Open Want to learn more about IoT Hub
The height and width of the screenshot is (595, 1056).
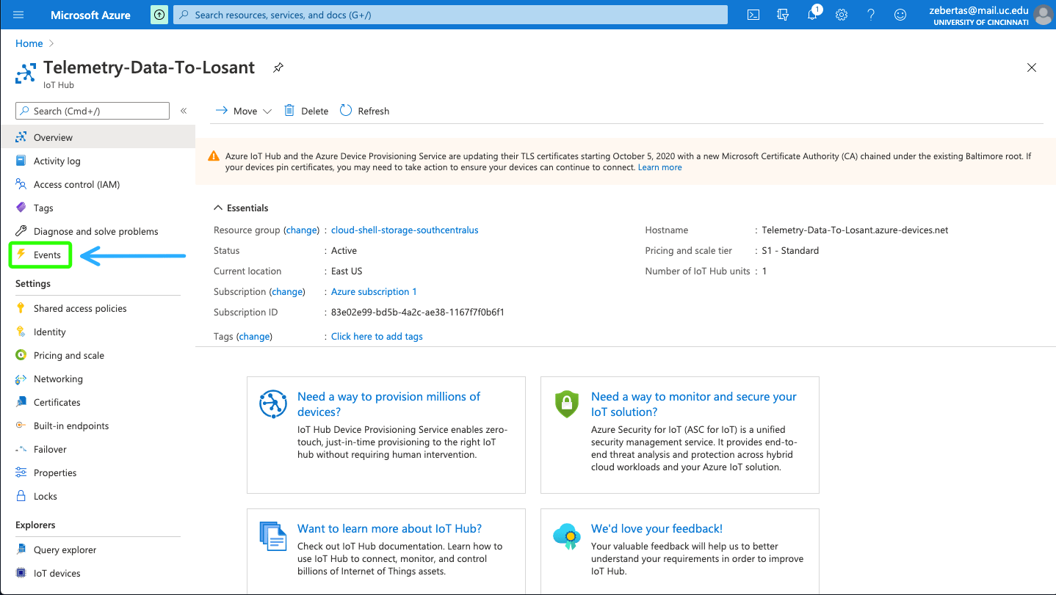[x=389, y=528]
